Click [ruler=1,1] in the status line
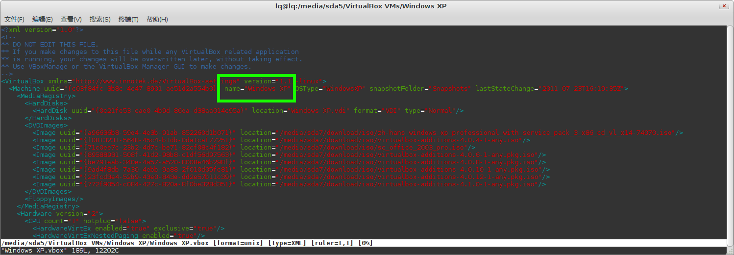The height and width of the screenshot is (255, 734). pos(332,243)
